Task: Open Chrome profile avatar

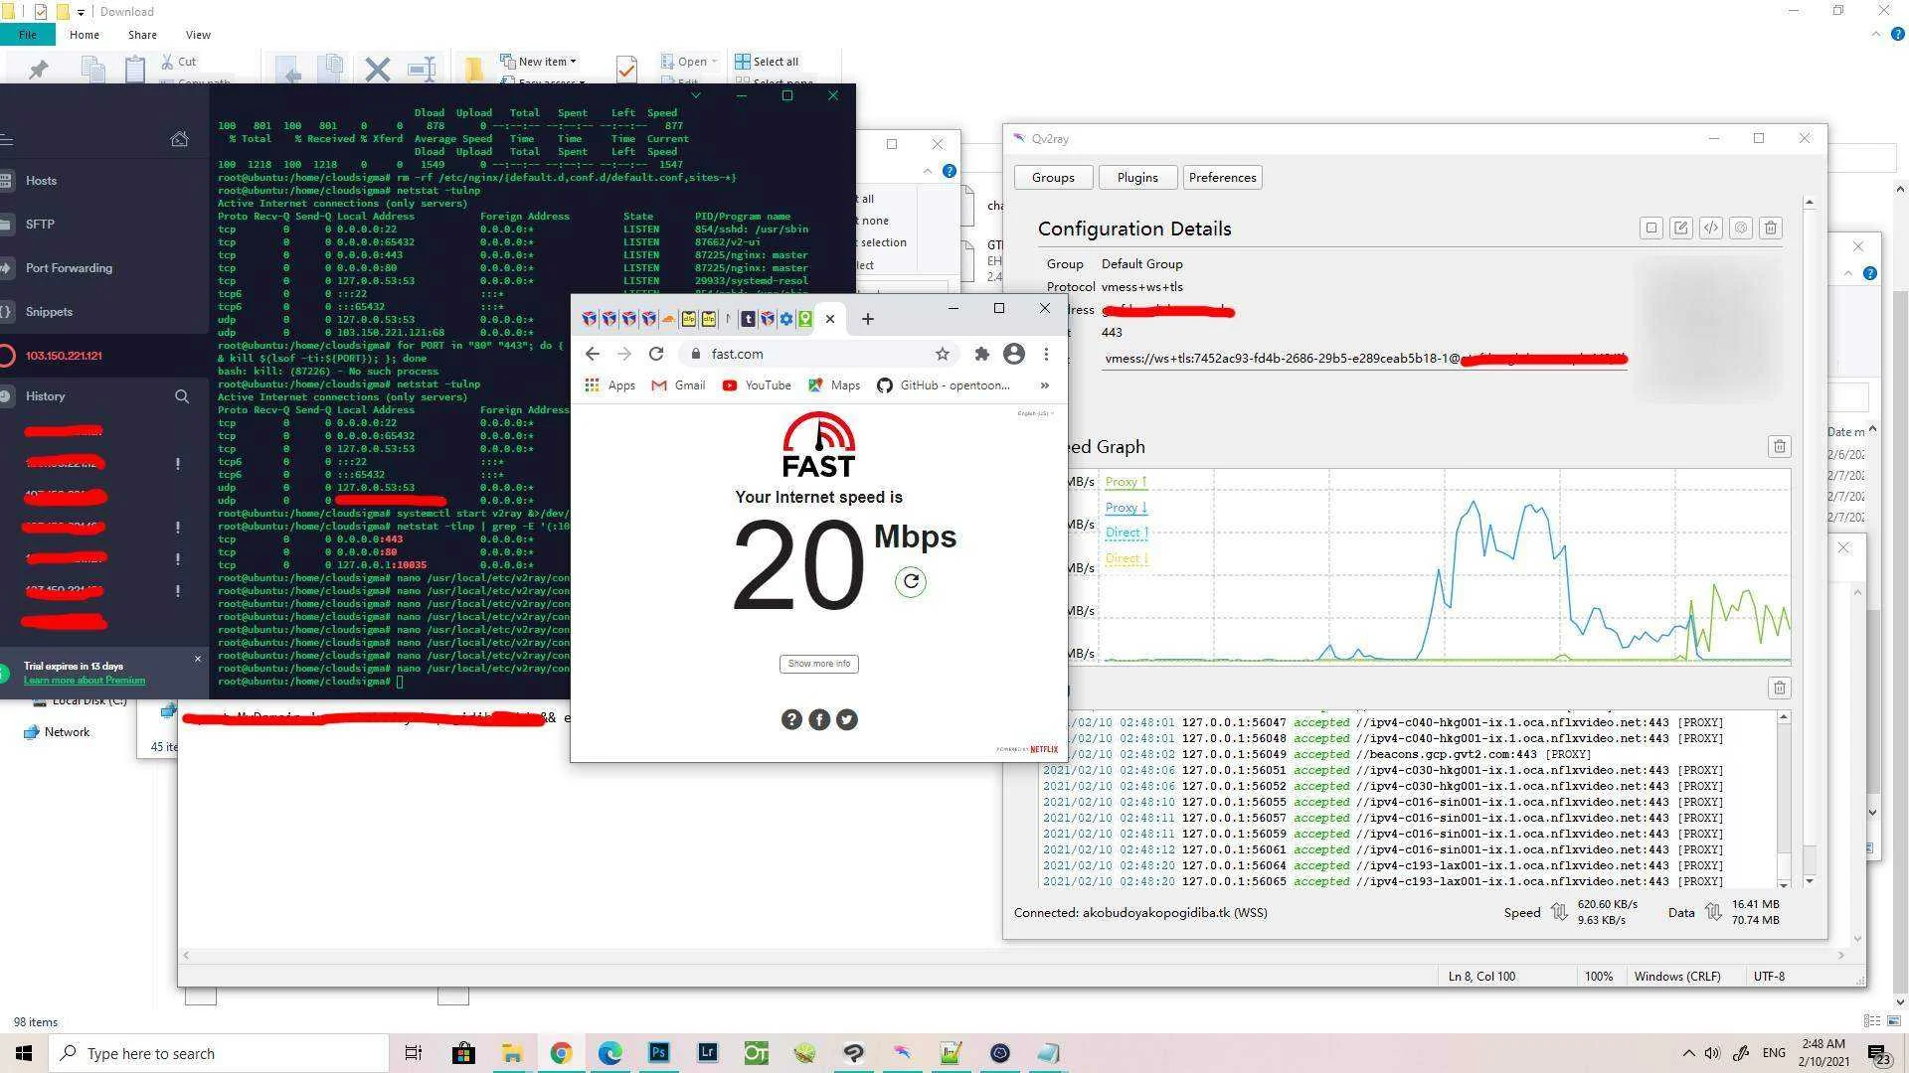Action: (1014, 354)
